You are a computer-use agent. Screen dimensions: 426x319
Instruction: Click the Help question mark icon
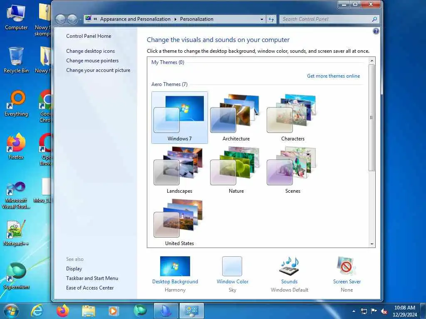point(376,31)
